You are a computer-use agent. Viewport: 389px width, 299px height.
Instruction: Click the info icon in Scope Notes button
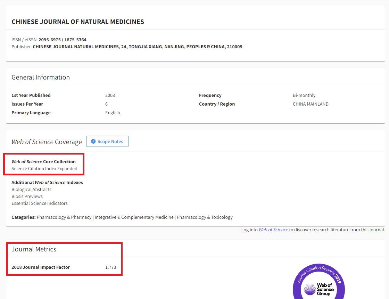click(x=93, y=141)
